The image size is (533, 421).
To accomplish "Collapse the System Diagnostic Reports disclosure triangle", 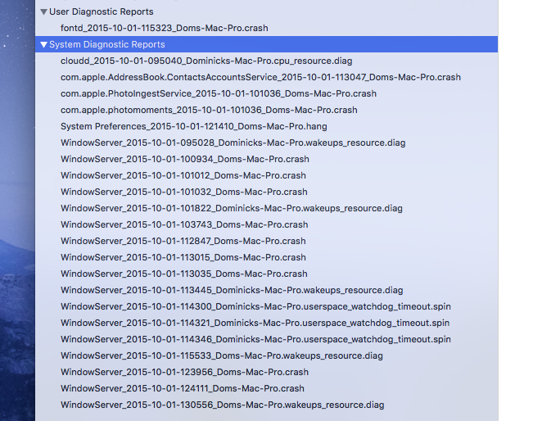I will 43,44.
